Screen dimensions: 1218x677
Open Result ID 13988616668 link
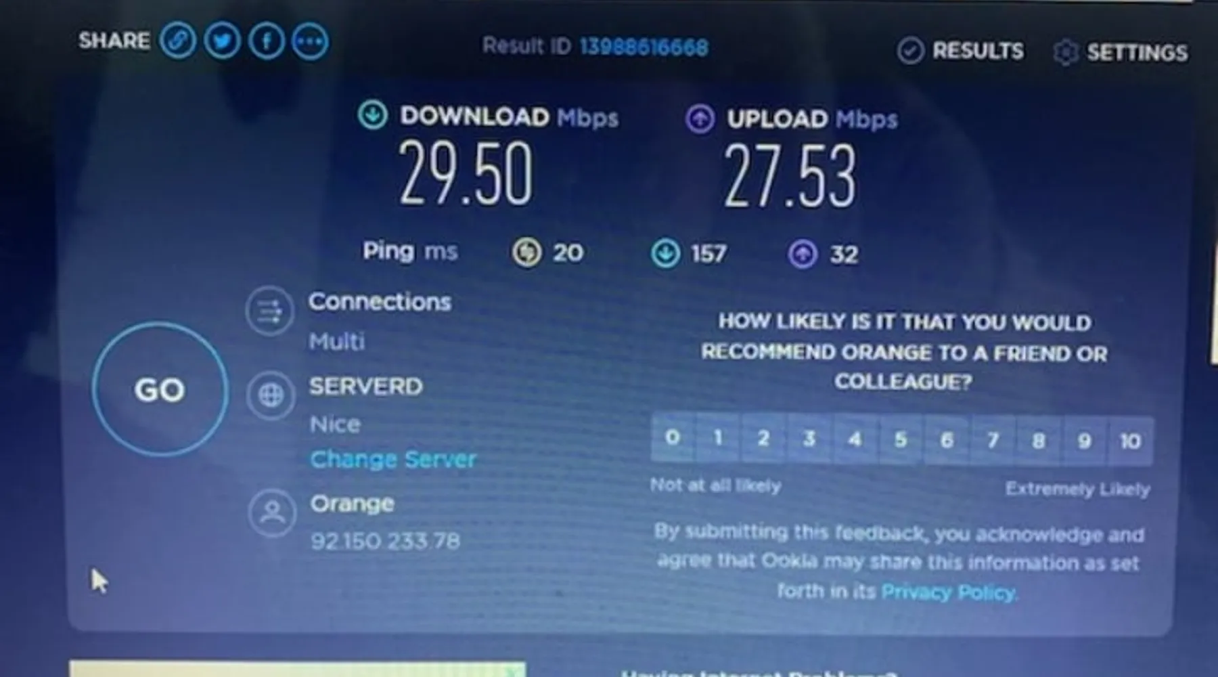(644, 47)
